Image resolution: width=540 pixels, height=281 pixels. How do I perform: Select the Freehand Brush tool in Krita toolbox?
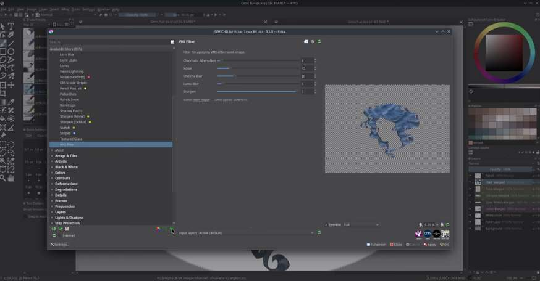pos(3,43)
